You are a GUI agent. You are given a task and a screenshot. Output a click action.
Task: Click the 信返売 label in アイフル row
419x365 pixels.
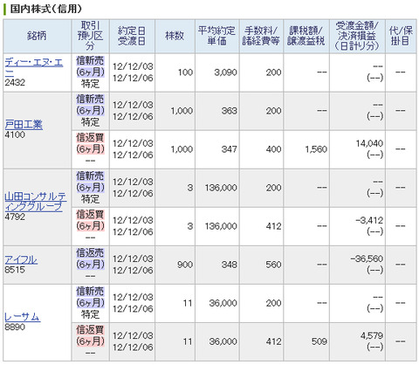pos(90,253)
